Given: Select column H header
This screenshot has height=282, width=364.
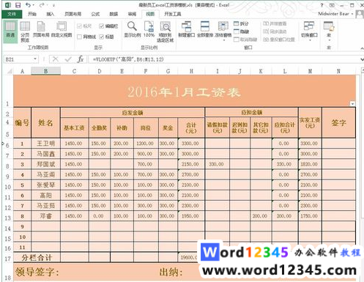Looking at the screenshot, I should [x=191, y=71].
